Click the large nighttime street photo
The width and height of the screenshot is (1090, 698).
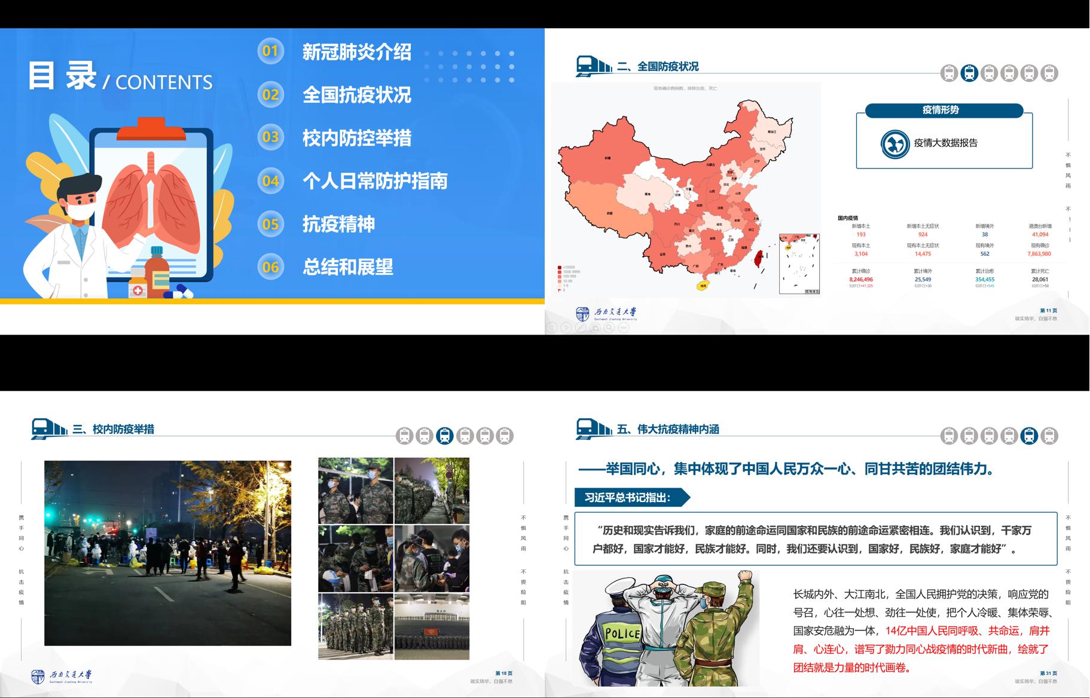click(x=167, y=553)
